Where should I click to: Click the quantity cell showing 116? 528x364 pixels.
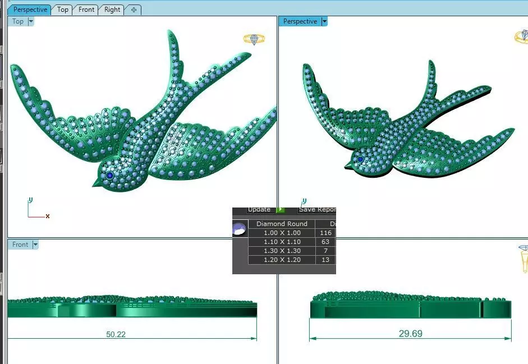pyautogui.click(x=325, y=233)
